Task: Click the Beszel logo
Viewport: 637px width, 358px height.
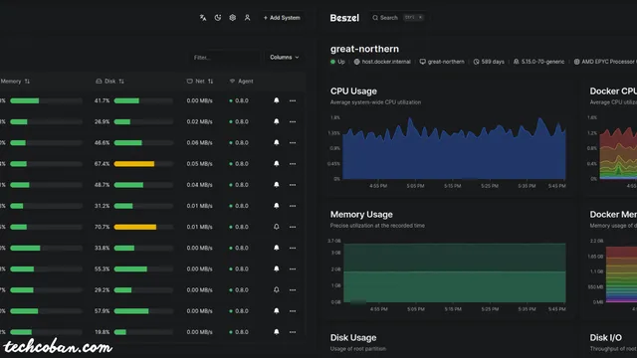Action: coord(344,18)
